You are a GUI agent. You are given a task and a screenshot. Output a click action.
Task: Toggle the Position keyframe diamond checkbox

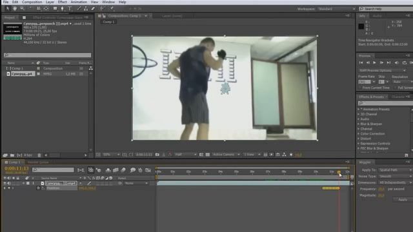tap(9, 188)
